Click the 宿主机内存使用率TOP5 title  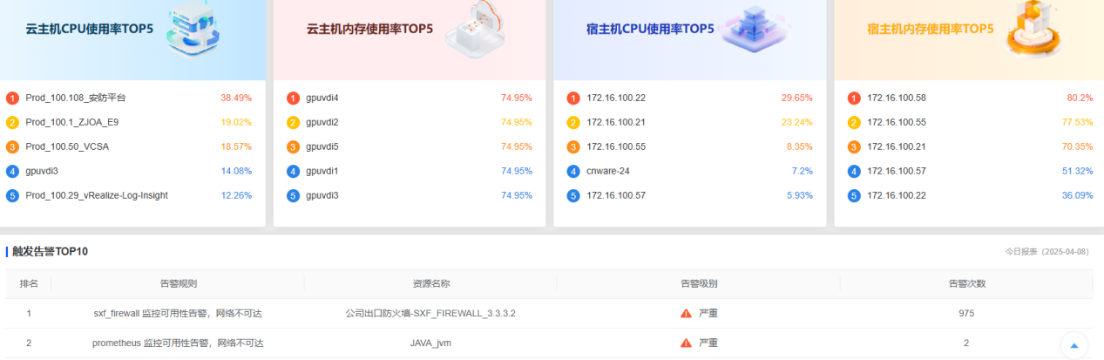tap(931, 28)
